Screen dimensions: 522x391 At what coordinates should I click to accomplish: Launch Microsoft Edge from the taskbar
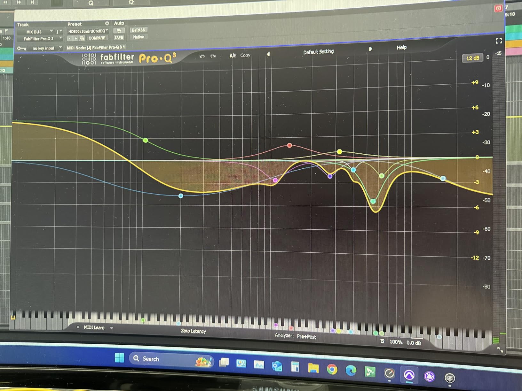tap(351, 371)
